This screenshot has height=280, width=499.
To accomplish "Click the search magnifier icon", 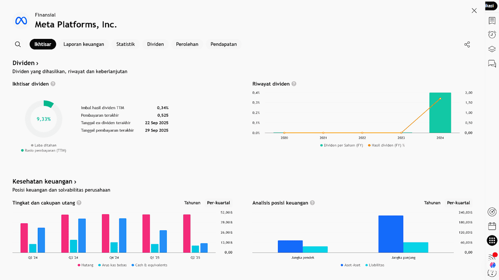I will coord(18,44).
